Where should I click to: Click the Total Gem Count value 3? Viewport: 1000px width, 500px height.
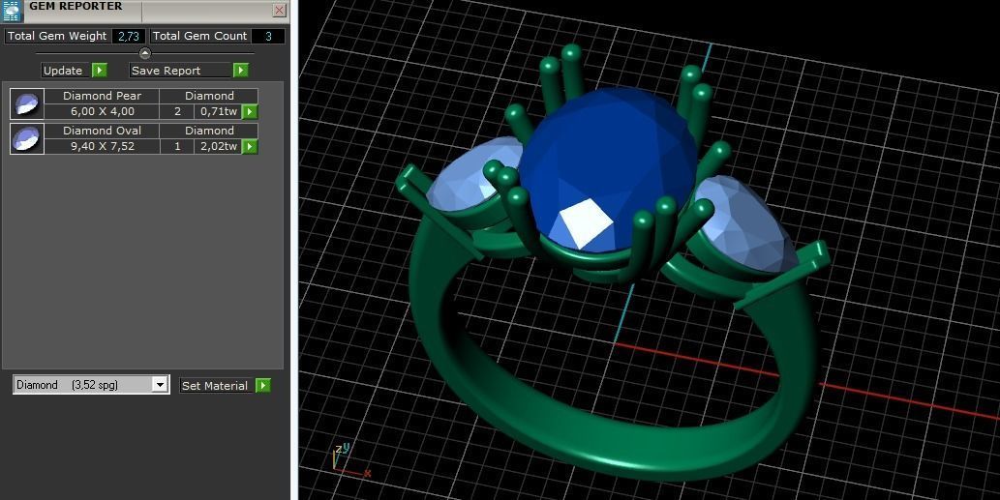coord(268,37)
